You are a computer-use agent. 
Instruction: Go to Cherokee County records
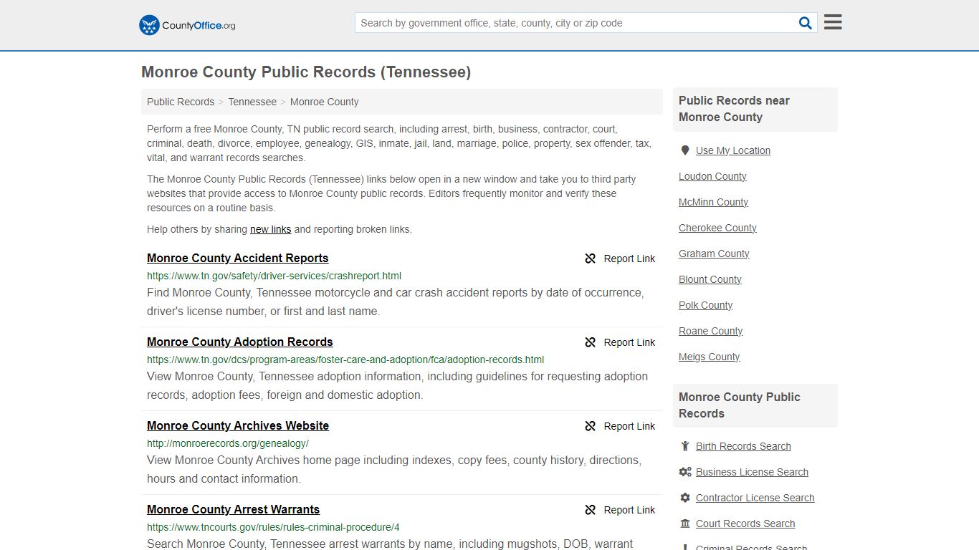click(717, 228)
